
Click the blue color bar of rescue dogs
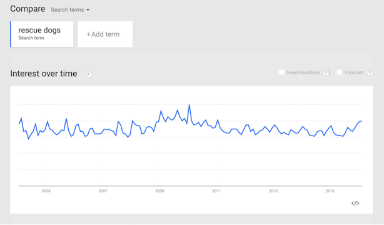point(11,34)
